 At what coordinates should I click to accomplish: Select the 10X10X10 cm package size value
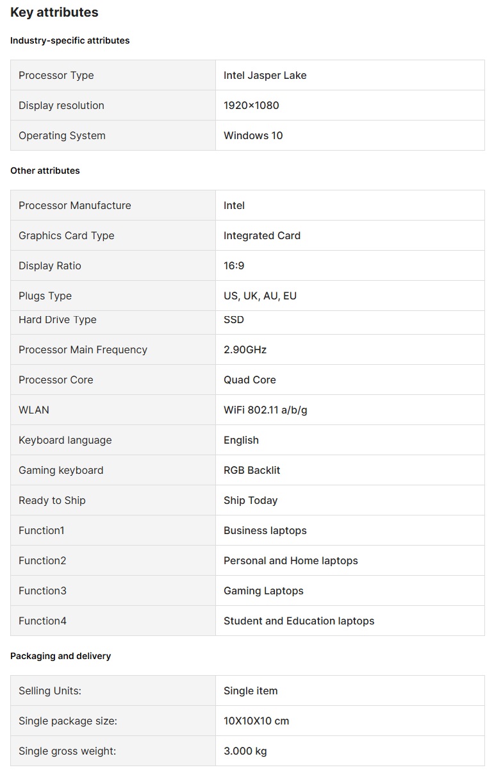tap(256, 721)
